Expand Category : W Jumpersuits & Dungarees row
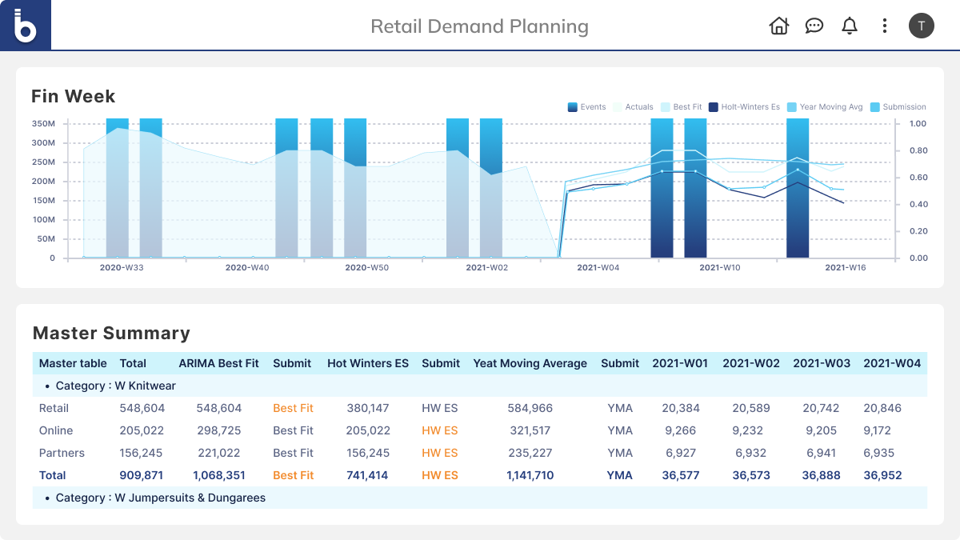960x540 pixels. pyautogui.click(x=160, y=498)
